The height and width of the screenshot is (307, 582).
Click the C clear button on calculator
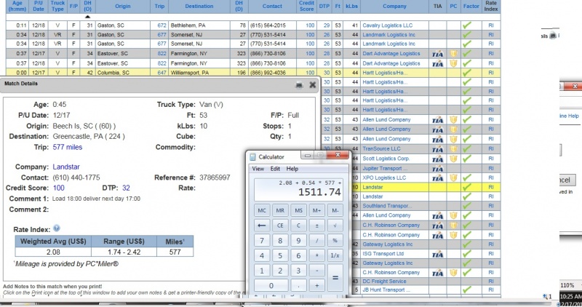(x=298, y=226)
